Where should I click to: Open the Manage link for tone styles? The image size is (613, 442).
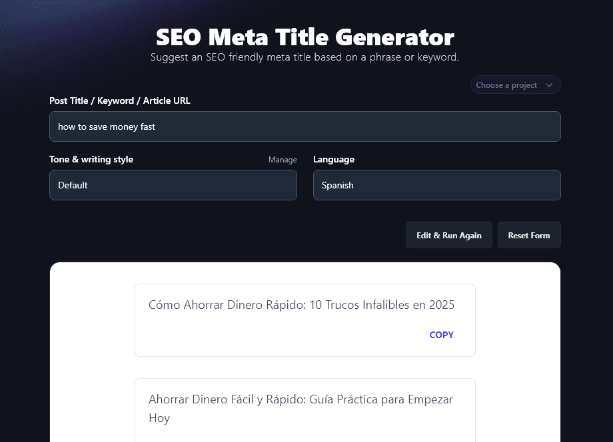click(283, 160)
